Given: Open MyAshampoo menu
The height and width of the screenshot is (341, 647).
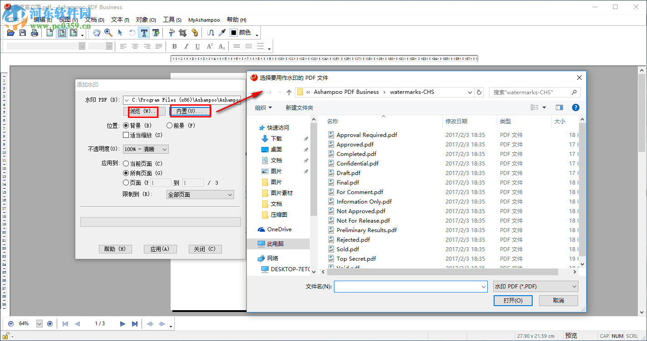Looking at the screenshot, I should (204, 20).
